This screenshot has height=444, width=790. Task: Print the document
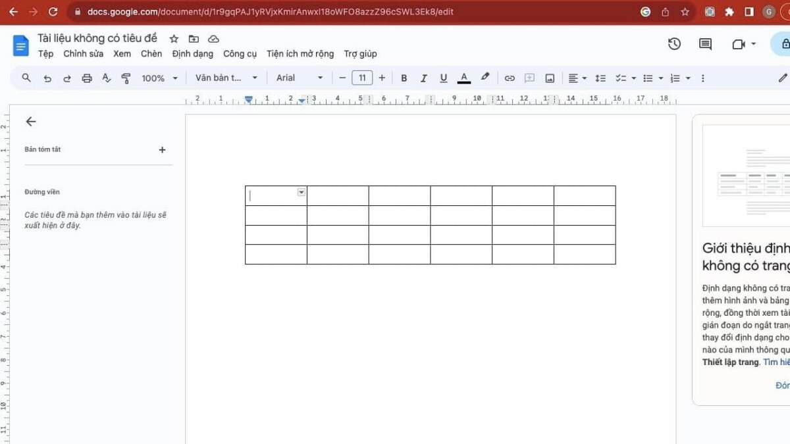87,78
